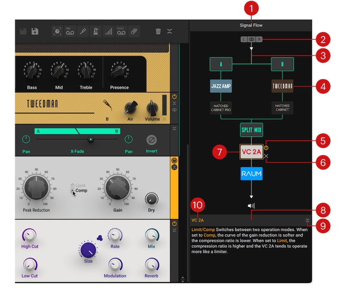
Task: Click the right Pan knob of Split Mix
Action: (x=128, y=140)
